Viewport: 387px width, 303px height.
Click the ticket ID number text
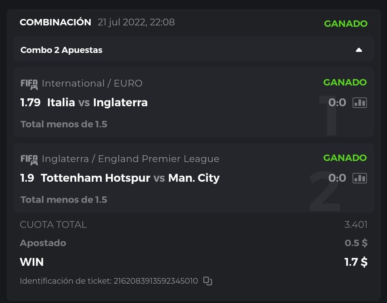[156, 281]
